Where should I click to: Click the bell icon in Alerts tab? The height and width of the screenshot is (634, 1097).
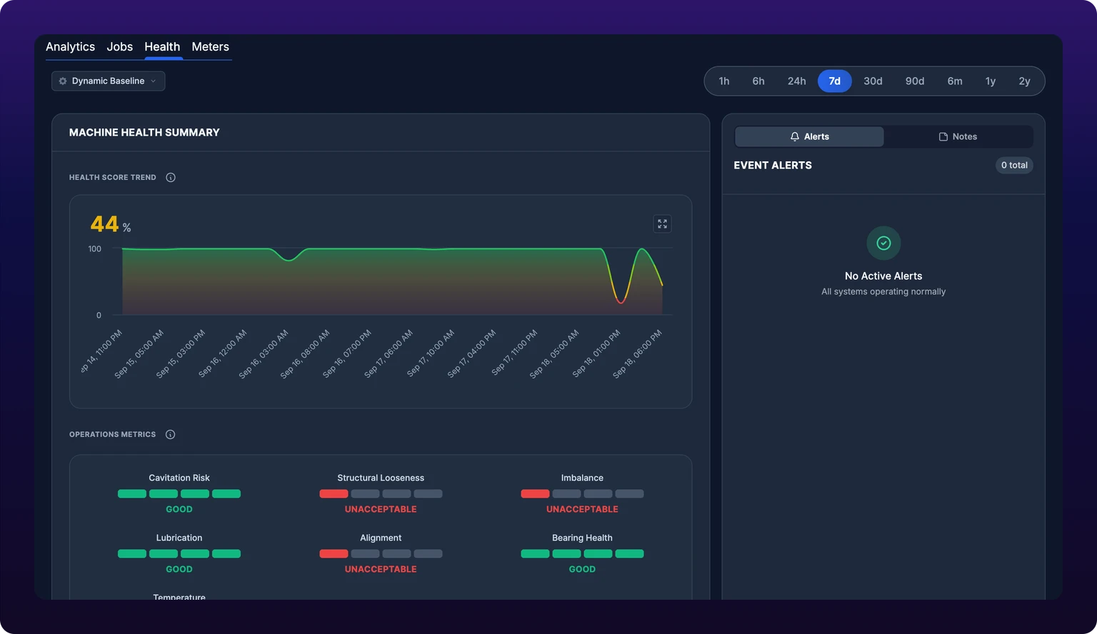point(794,136)
